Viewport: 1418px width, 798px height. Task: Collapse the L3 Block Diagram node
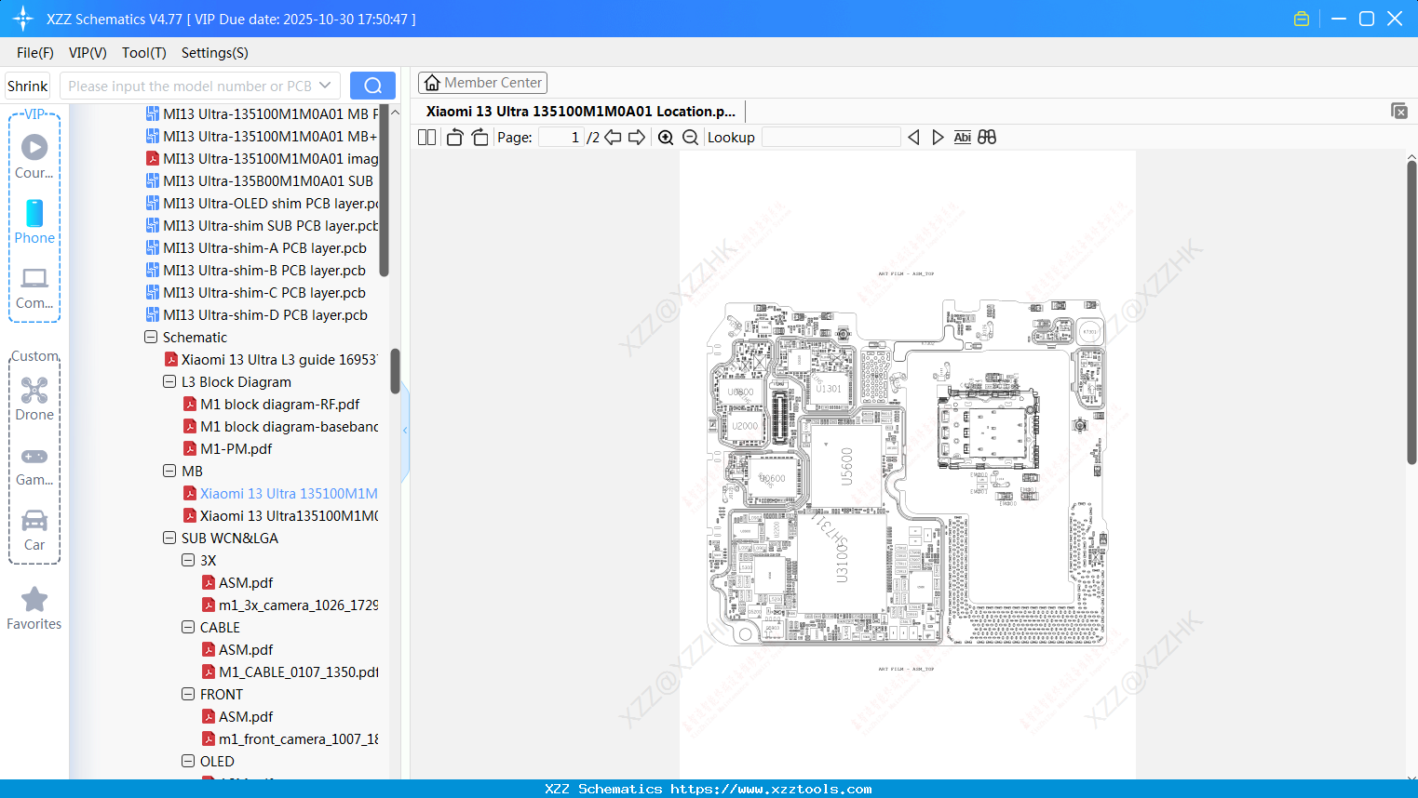(169, 381)
